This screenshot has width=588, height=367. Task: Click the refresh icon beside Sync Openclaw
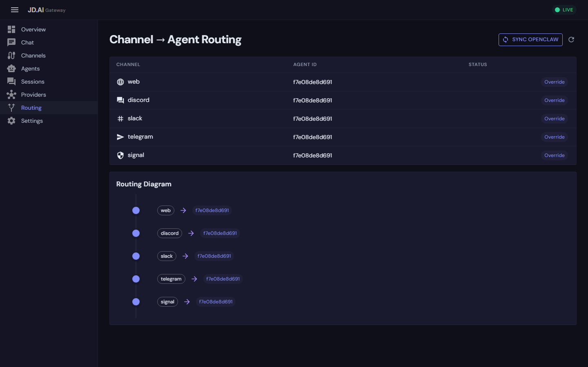[571, 40]
